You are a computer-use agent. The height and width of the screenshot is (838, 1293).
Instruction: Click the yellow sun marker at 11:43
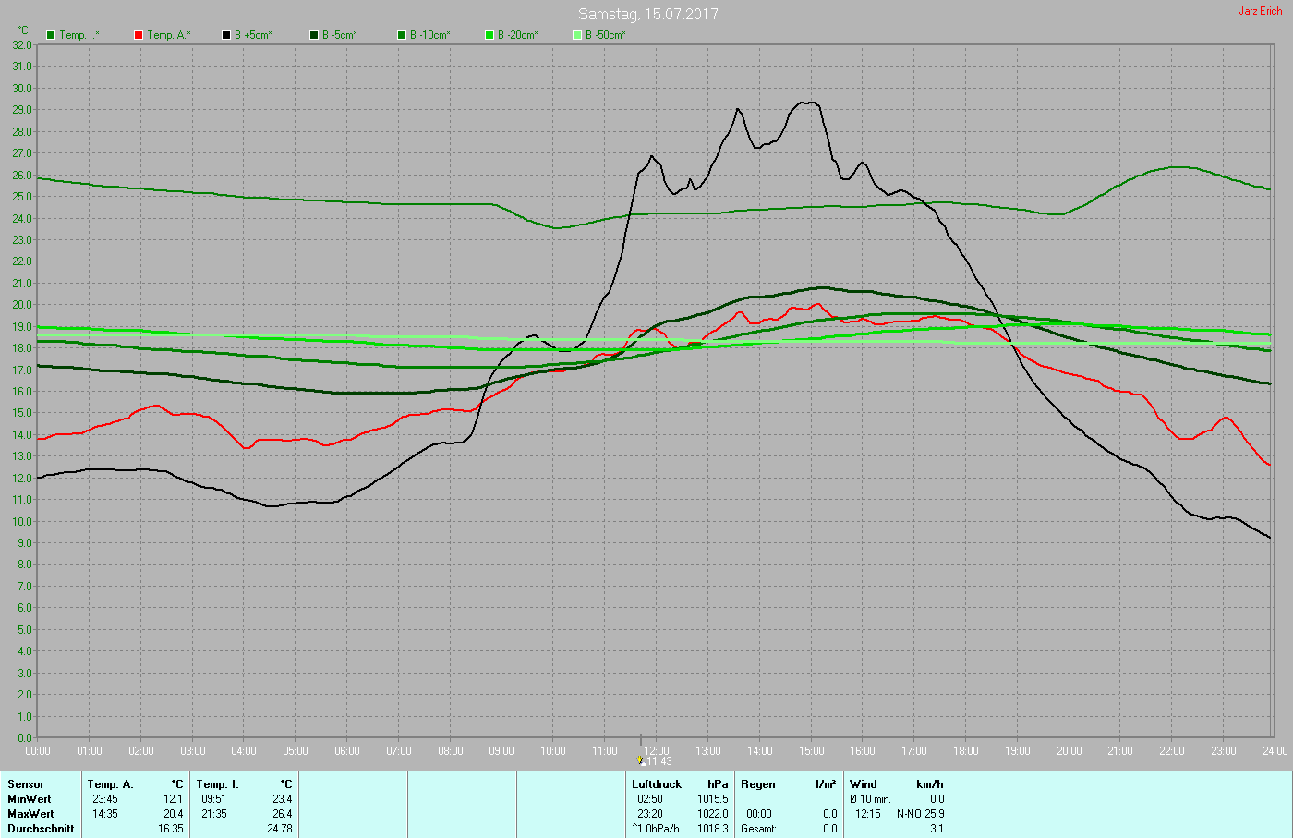pyautogui.click(x=640, y=760)
